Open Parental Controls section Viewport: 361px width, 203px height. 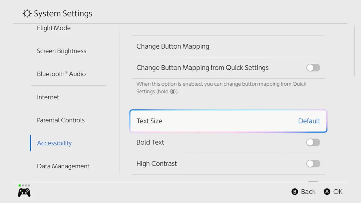[61, 120]
